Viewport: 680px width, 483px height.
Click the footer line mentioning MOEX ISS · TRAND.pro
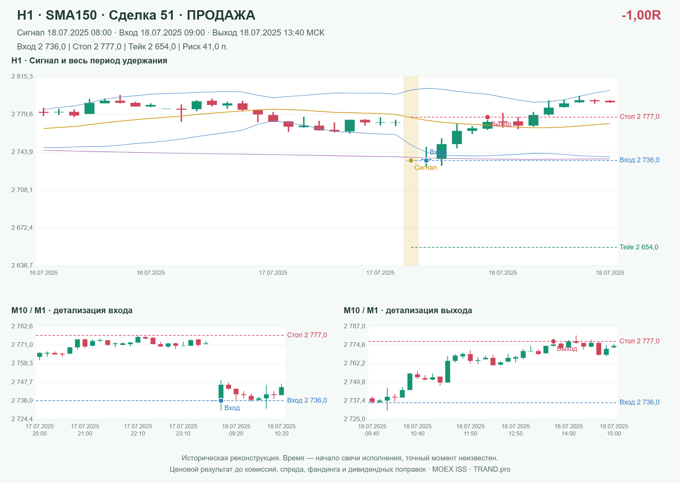[x=340, y=469]
